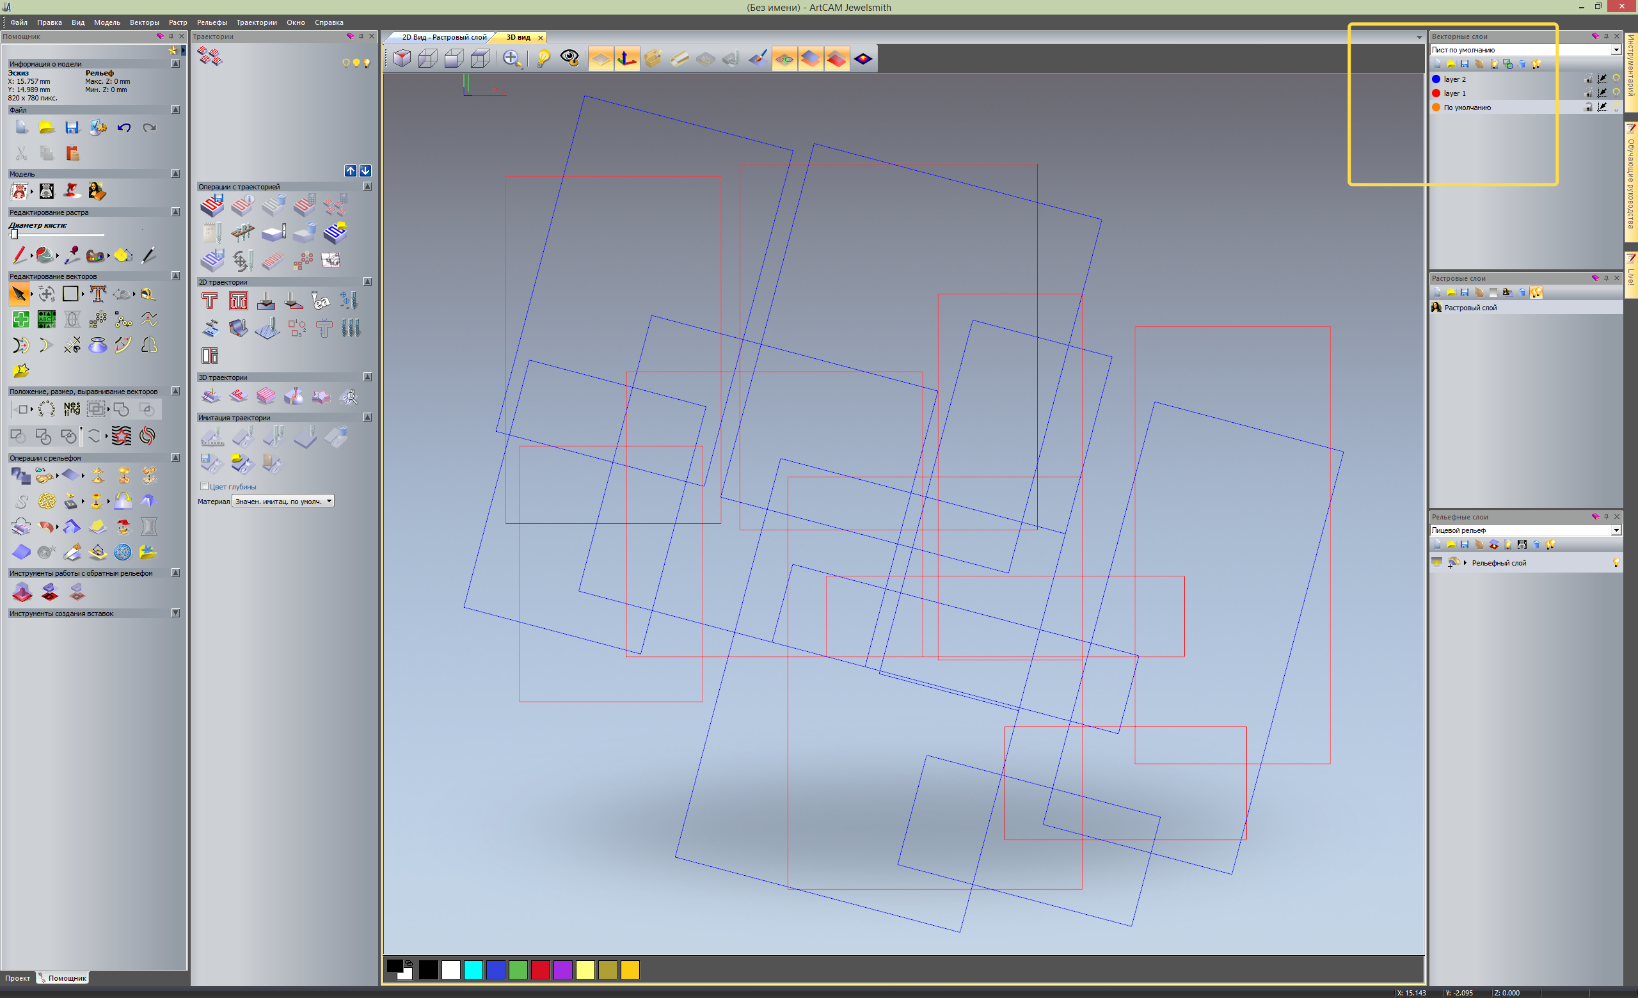Select the create vector text tool
The width and height of the screenshot is (1638, 998).
point(98,294)
